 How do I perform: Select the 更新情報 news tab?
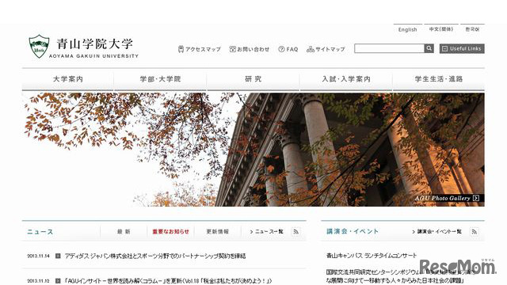[x=217, y=232]
